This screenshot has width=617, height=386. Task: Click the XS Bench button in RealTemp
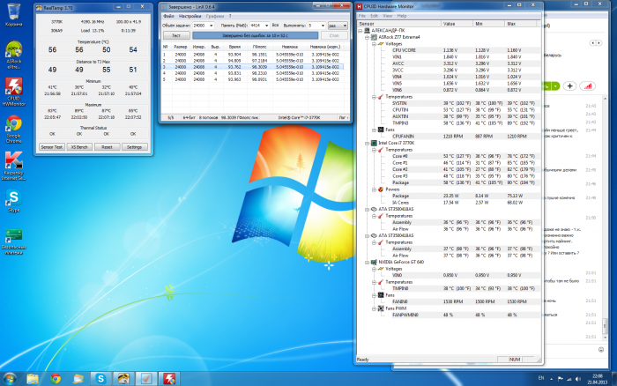79,147
